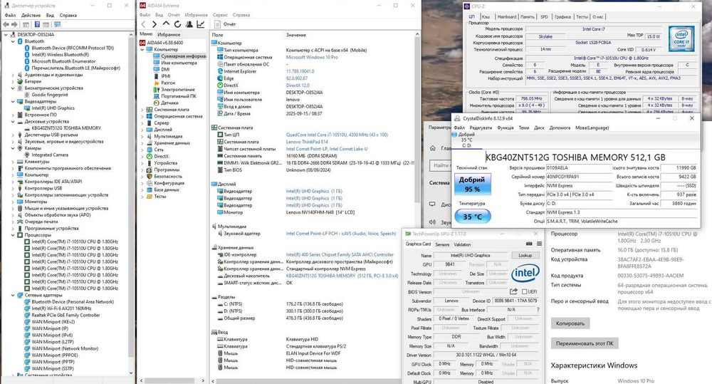Click Intel logo in GPU-Z

(525, 273)
